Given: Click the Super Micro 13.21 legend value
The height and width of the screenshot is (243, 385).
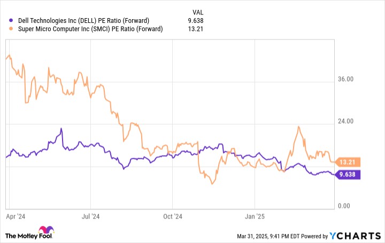Looking at the screenshot, I should 197,29.
